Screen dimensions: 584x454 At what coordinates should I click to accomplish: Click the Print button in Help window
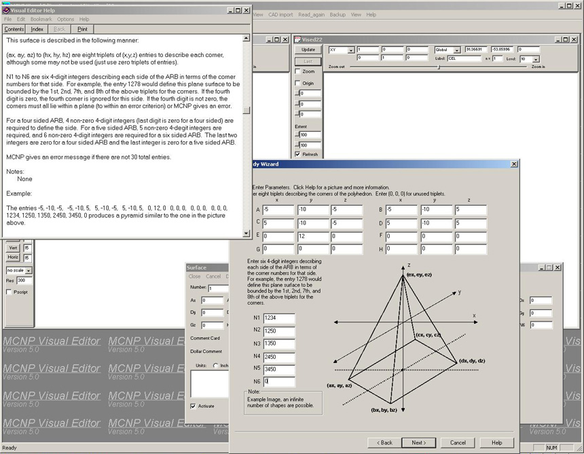(82, 29)
